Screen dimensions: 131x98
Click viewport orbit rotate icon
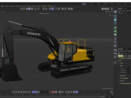coord(110,11)
